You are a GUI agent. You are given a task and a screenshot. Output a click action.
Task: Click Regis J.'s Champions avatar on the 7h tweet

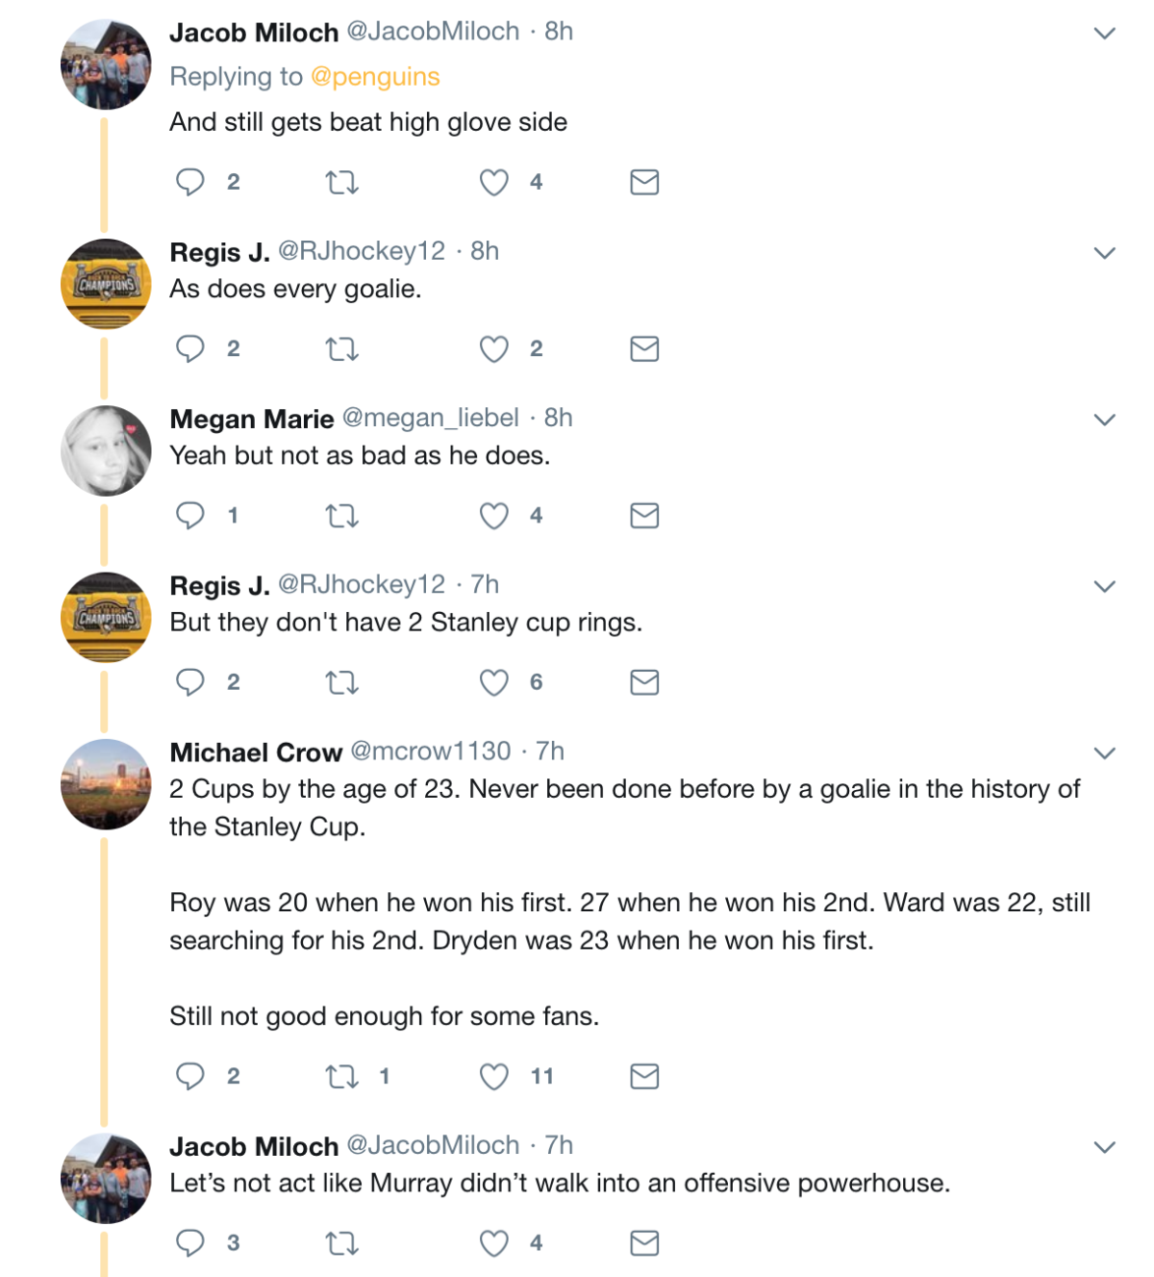coord(106,617)
